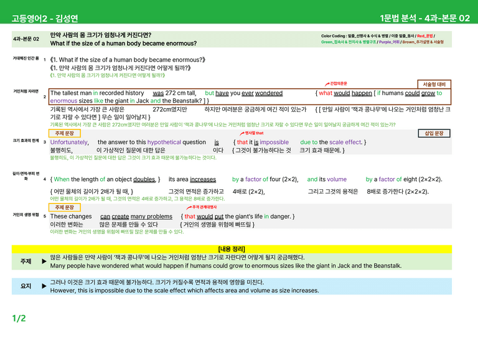Screen dimensions: 478x338
Task: Click the 거인처럼 자라면 side label
Action: tap(26, 91)
